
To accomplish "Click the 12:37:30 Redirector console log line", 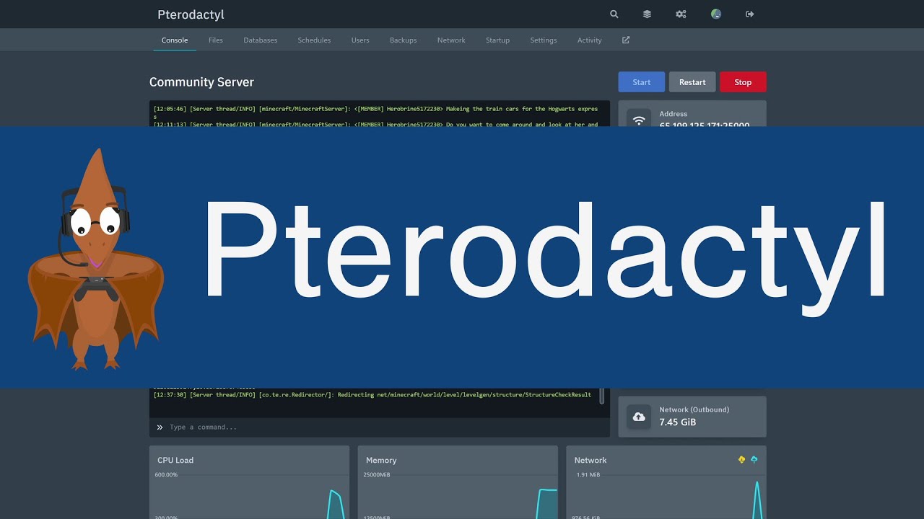I will [x=372, y=395].
